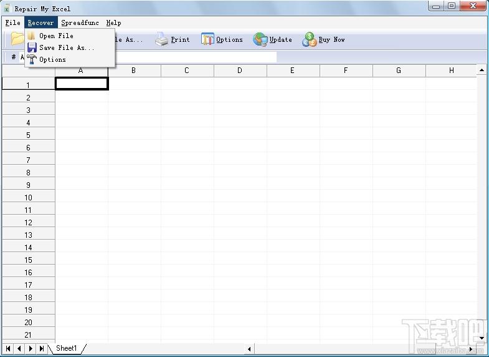Select row 21 header
The width and height of the screenshot is (489, 357).
pos(29,334)
